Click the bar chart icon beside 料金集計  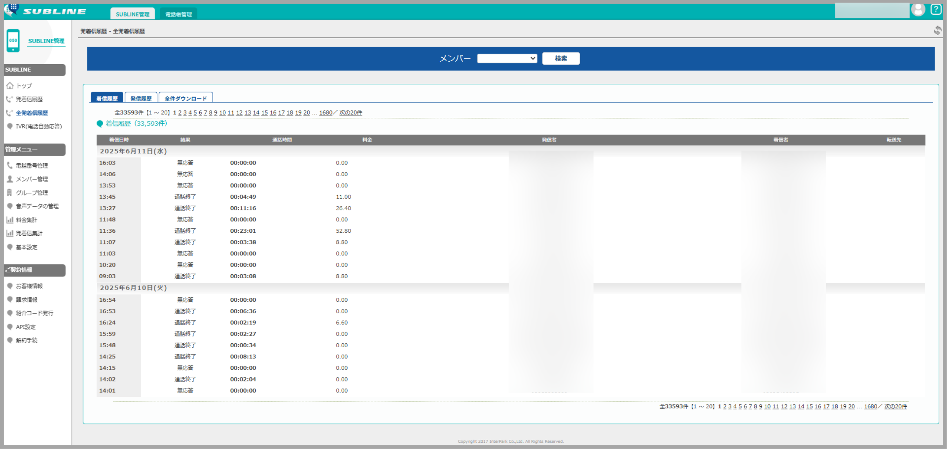tap(10, 220)
